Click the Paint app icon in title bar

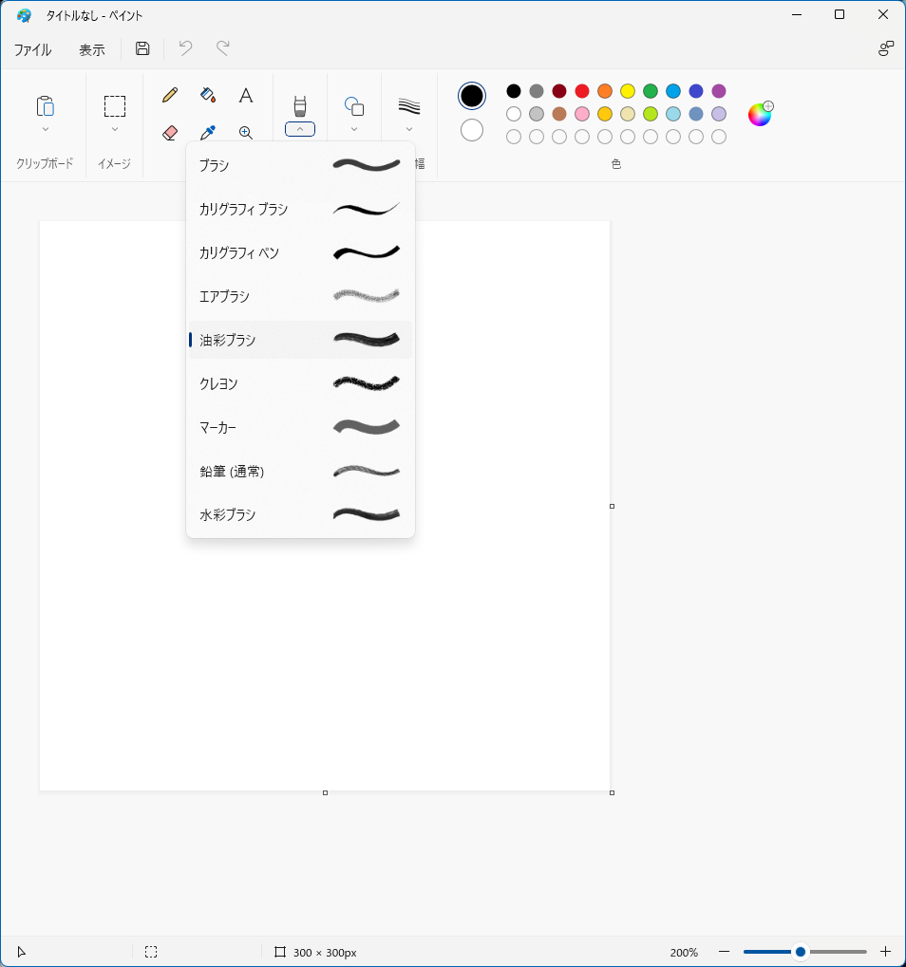click(24, 15)
